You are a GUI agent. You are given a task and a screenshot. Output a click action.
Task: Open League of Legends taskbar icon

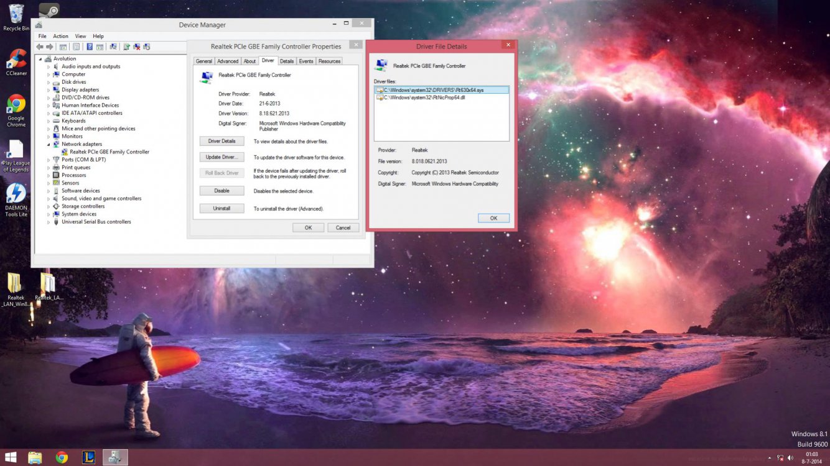point(88,457)
